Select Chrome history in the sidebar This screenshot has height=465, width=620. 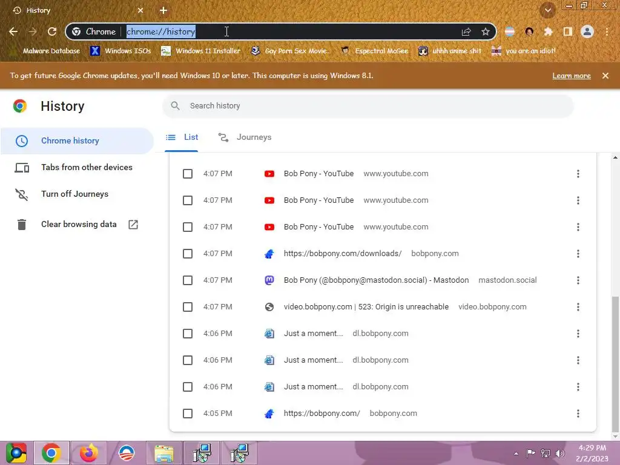pos(77,140)
